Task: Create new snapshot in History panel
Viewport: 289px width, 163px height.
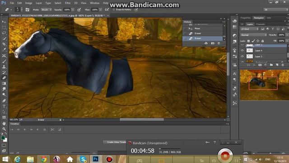Action: (213, 43)
